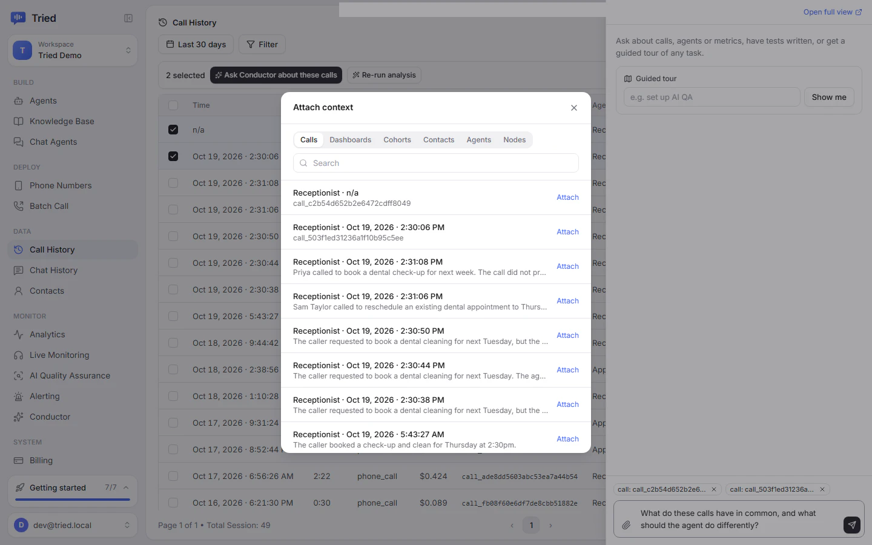Check the Oct 17 6:56:26 AM row checkbox

pos(173,476)
